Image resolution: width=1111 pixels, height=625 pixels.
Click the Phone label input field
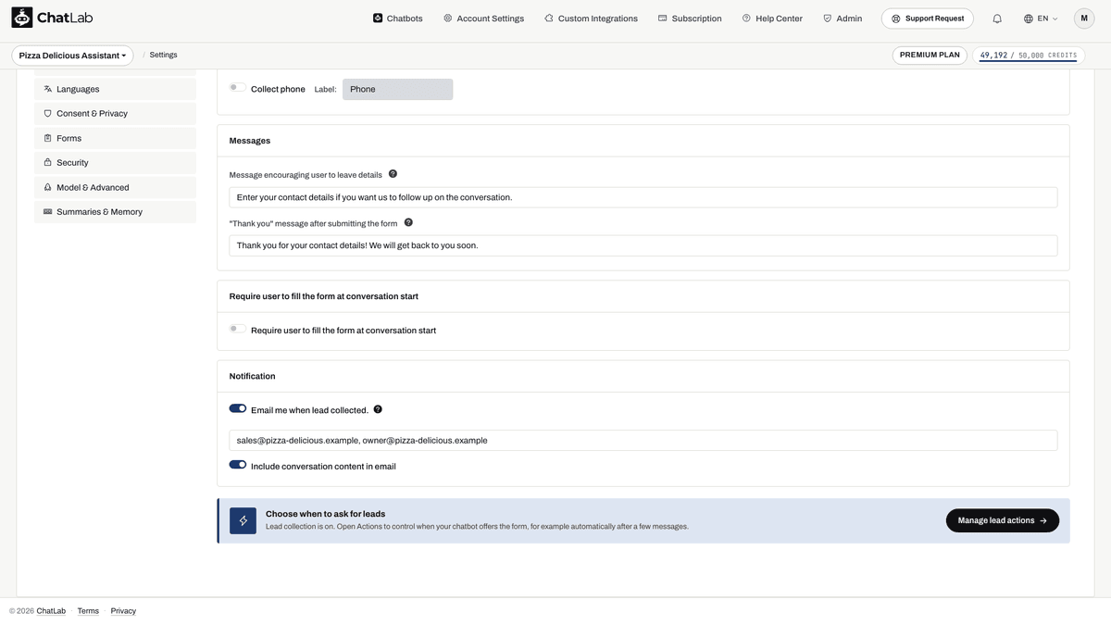397,89
